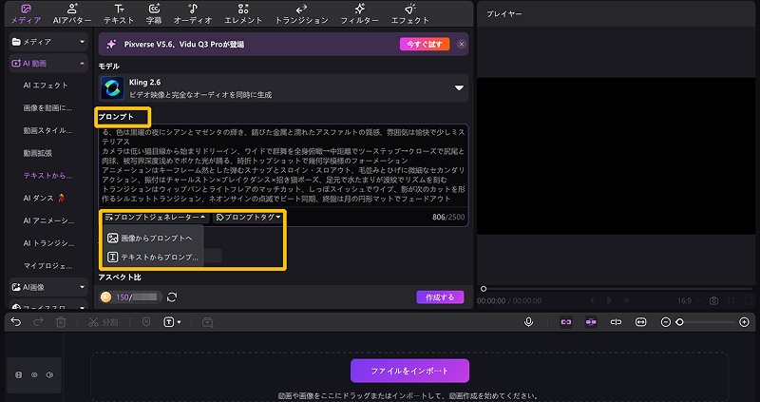Click the ファイルをインポート button

(x=409, y=371)
